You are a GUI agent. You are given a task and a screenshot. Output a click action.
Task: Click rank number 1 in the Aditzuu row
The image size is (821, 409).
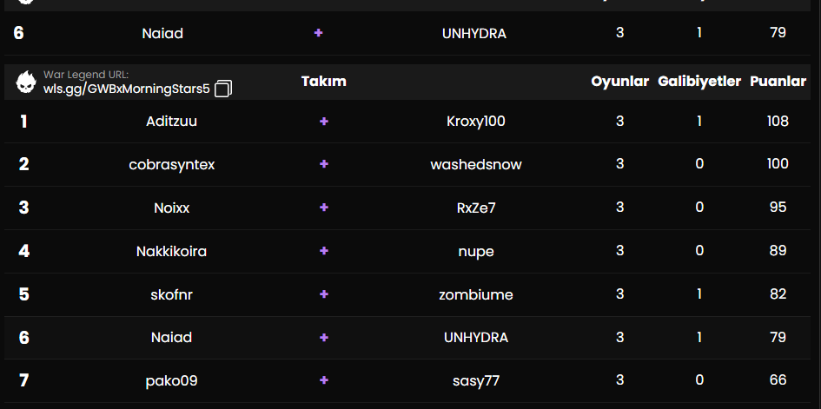point(23,122)
